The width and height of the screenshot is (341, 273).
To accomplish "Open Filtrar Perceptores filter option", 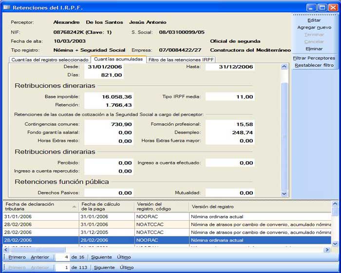I will click(314, 58).
